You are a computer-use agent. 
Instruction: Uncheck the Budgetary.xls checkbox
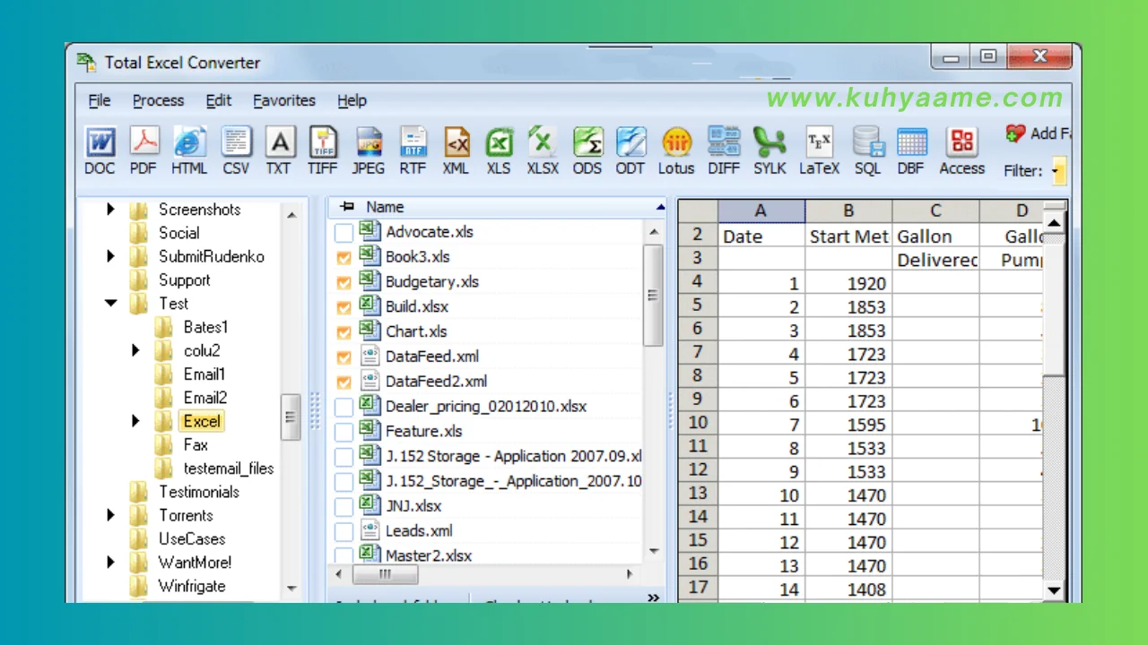pyautogui.click(x=344, y=283)
